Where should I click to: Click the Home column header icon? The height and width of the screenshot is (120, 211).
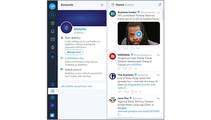coord(113,5)
